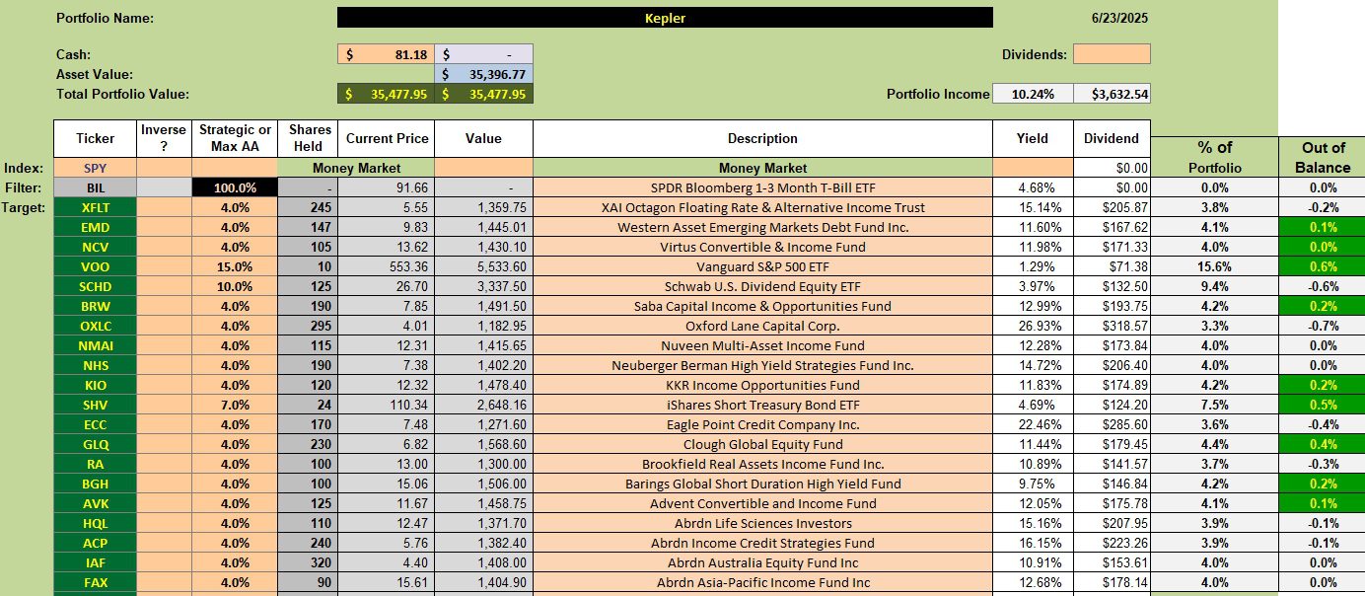Select the VOO ticker cell
Viewport: 1365px width, 596px height.
click(x=95, y=266)
